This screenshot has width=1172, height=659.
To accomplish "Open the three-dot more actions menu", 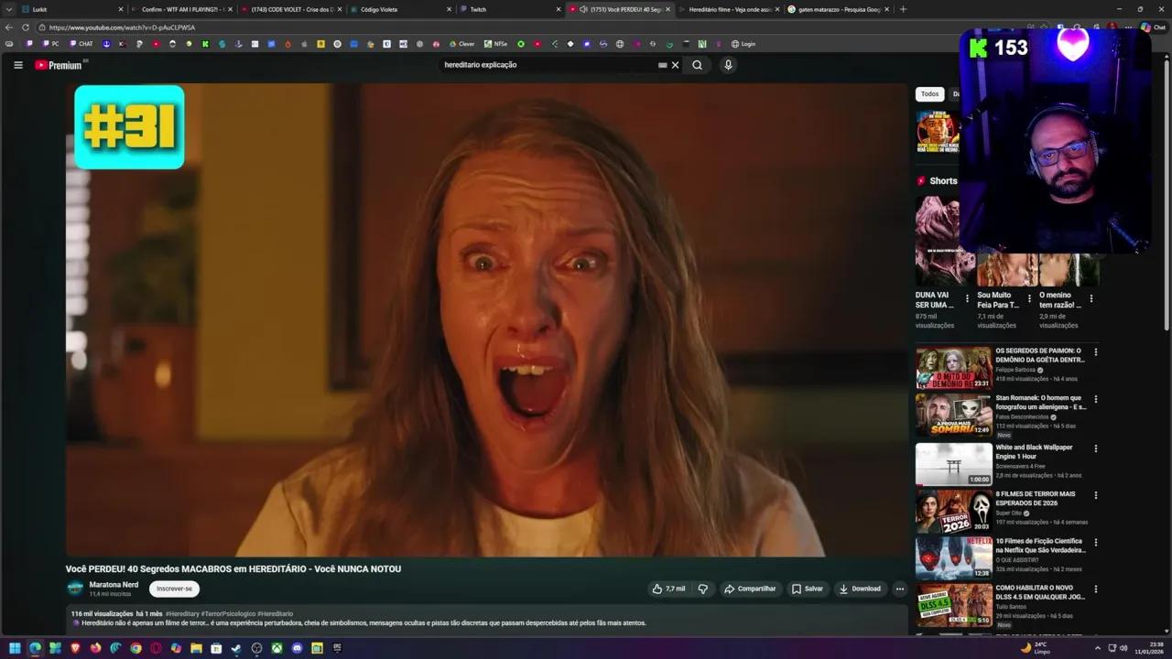I will [899, 589].
